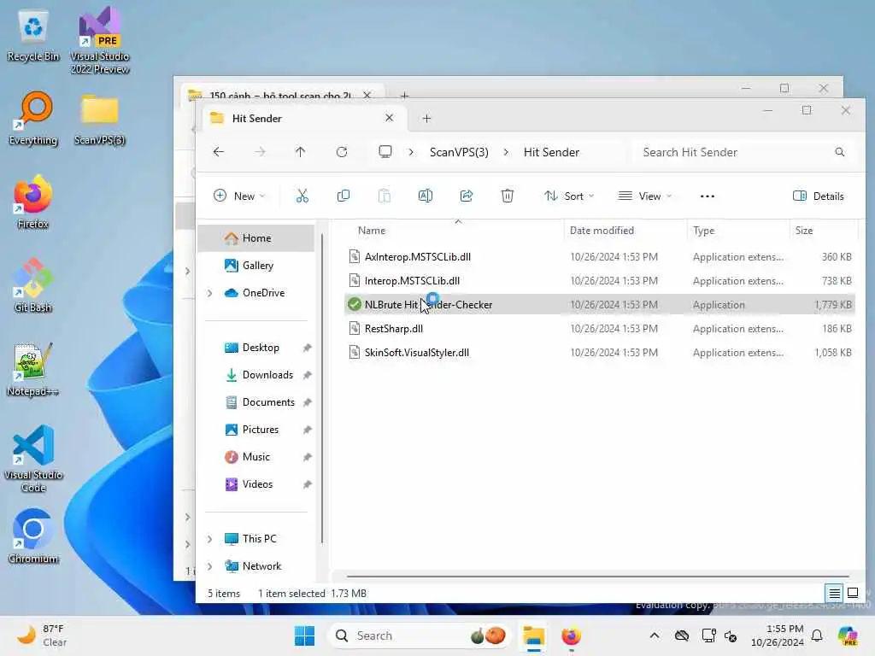The width and height of the screenshot is (875, 656).
Task: Expand Network tree node
Action: click(x=210, y=566)
